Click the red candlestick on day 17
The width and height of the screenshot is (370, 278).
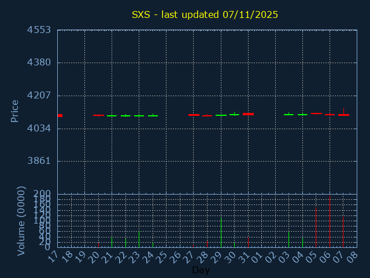[x=60, y=115]
